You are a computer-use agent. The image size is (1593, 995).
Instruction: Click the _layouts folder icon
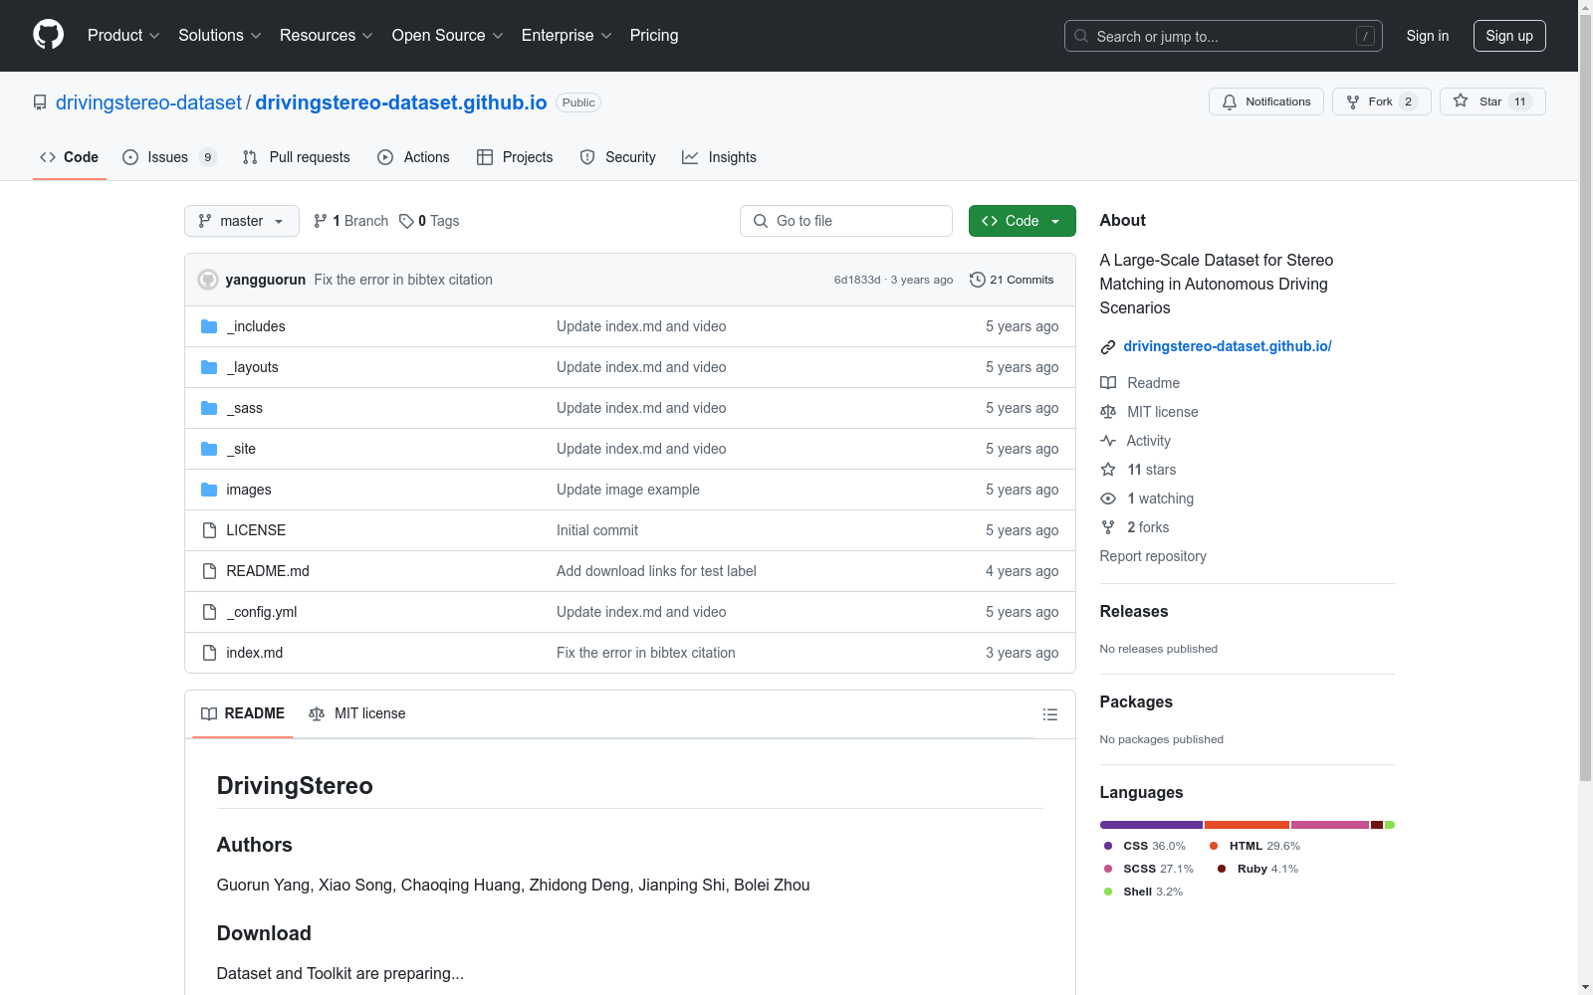click(209, 367)
